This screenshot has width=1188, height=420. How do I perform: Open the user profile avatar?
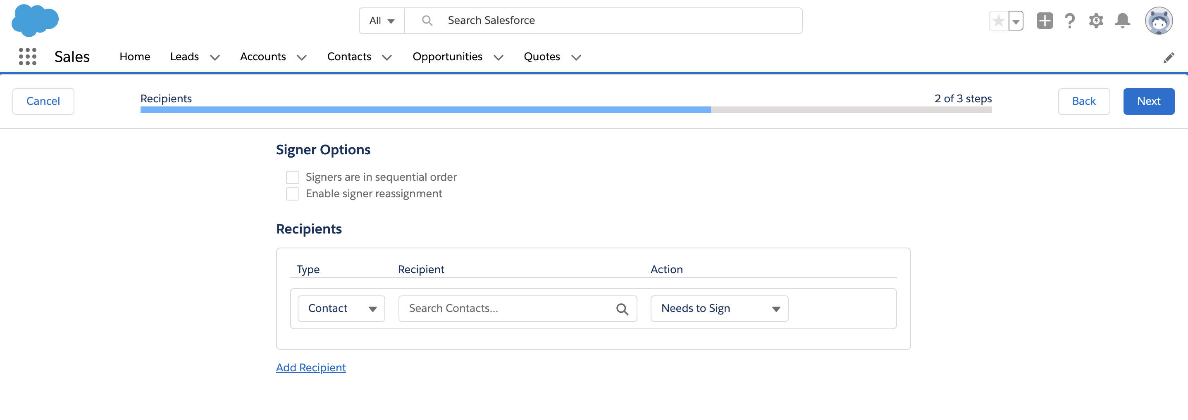pos(1158,21)
